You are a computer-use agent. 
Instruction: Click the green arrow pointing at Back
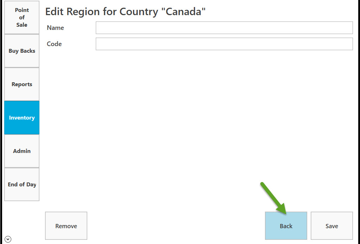pos(274,198)
